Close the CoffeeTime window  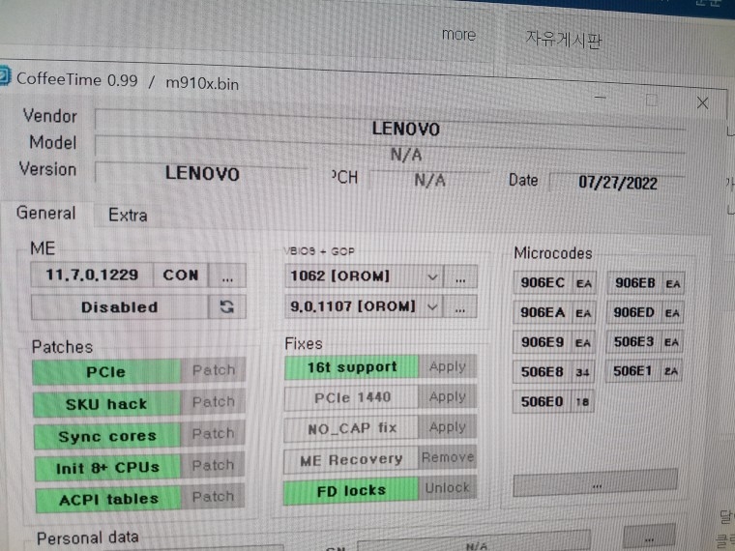pyautogui.click(x=702, y=103)
